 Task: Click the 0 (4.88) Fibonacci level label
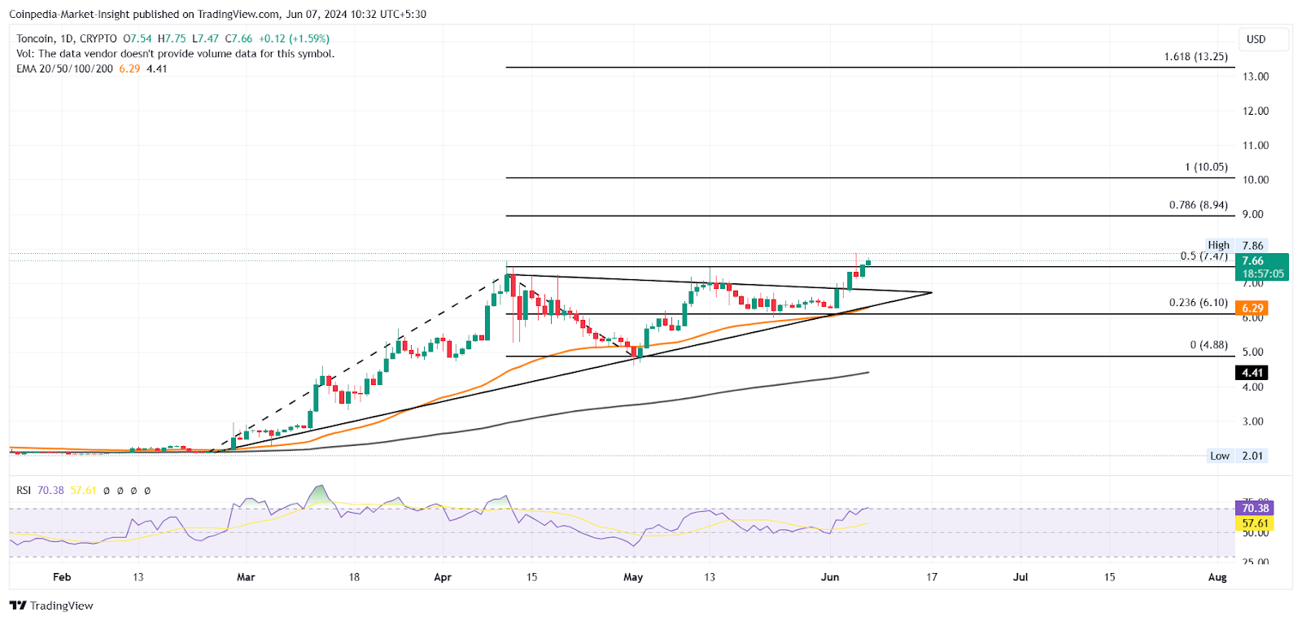click(1208, 344)
